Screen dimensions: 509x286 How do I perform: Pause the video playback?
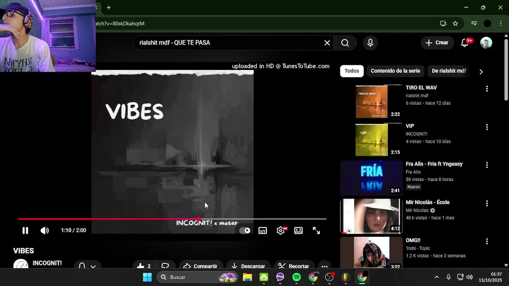tap(25, 230)
